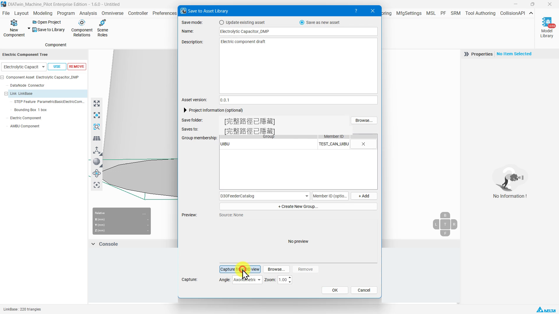The height and width of the screenshot is (314, 559).
Task: Click Save to Library in ribbon
Action: (x=48, y=30)
